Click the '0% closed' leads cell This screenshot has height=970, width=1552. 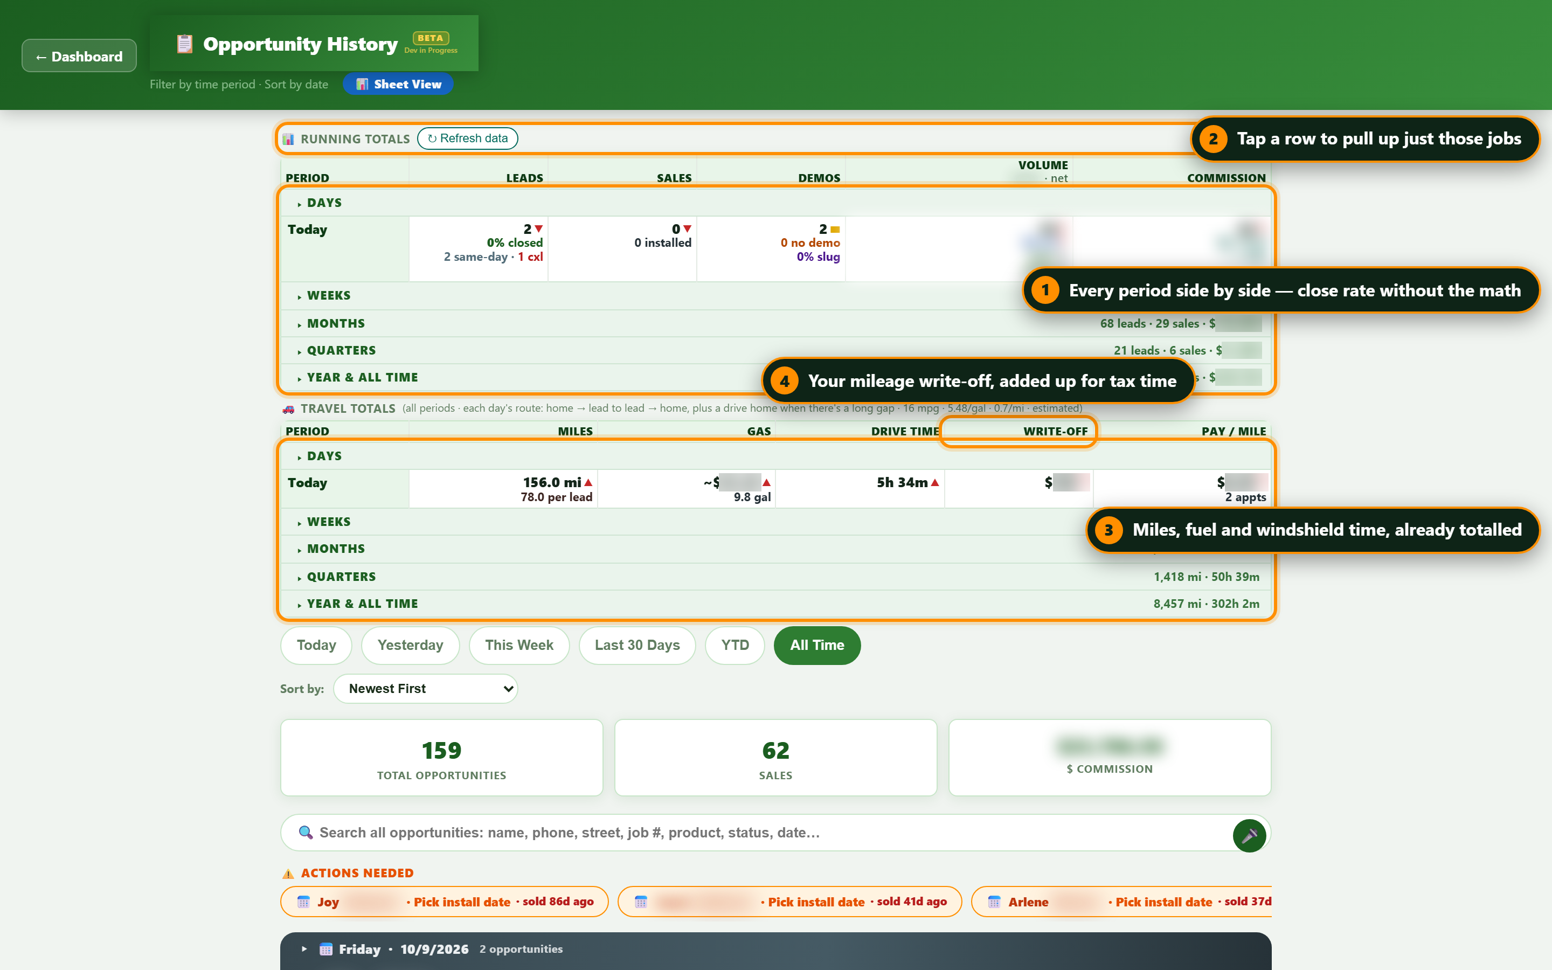pos(514,242)
